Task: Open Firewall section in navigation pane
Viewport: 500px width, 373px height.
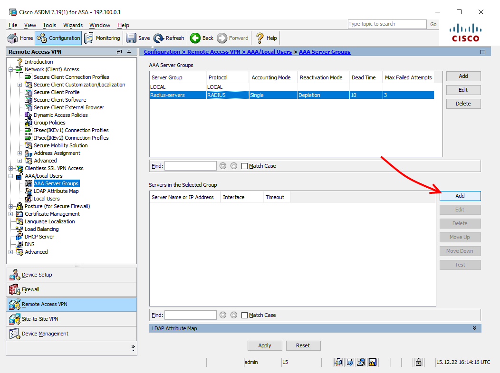Action: point(15,289)
